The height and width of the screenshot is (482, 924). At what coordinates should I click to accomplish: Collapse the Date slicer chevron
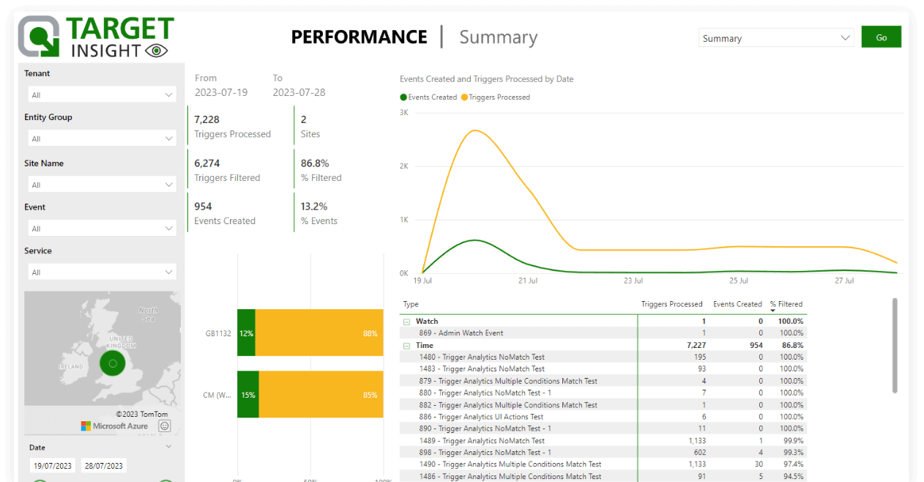pos(169,446)
